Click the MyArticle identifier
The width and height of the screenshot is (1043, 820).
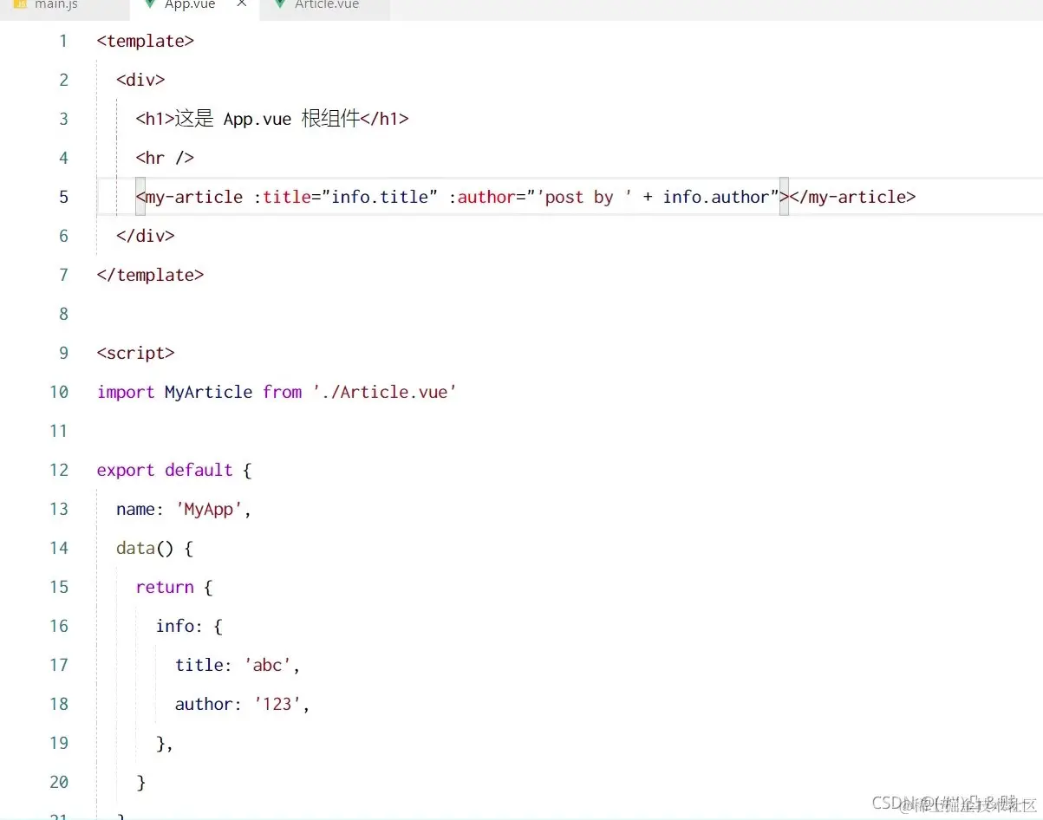(x=208, y=393)
